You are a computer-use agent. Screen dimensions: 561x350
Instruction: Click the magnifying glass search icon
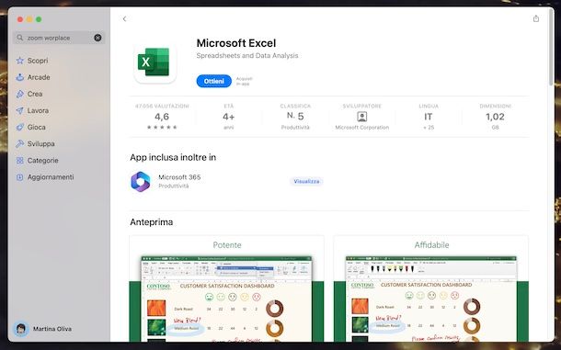click(x=20, y=38)
